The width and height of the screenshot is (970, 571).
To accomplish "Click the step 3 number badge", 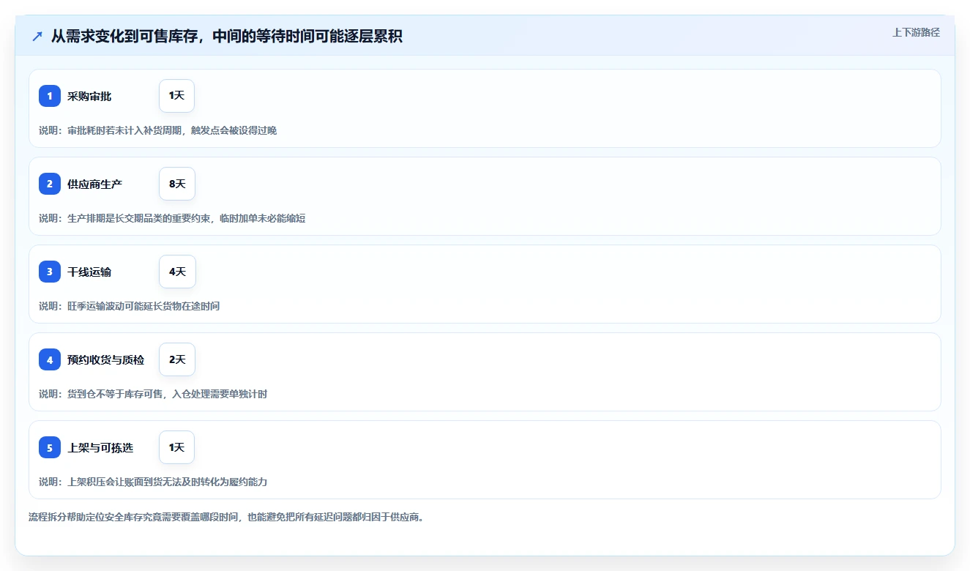I will 50,272.
